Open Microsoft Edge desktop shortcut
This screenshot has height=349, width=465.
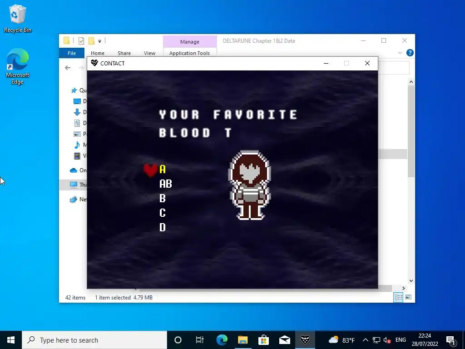(x=18, y=66)
